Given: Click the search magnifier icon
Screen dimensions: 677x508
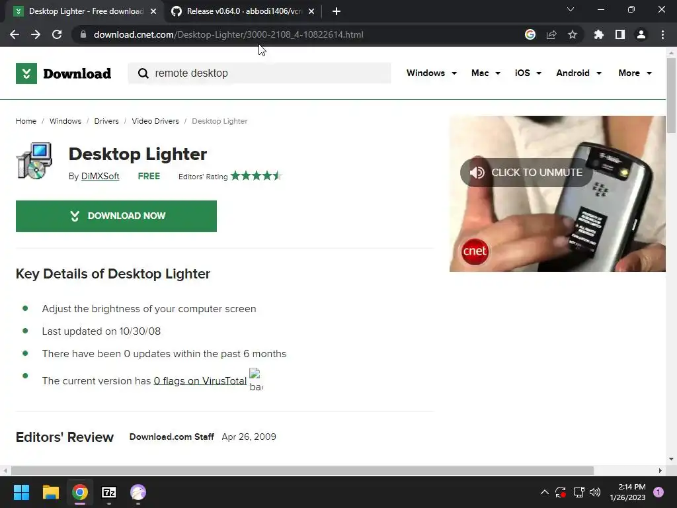Looking at the screenshot, I should click(143, 73).
